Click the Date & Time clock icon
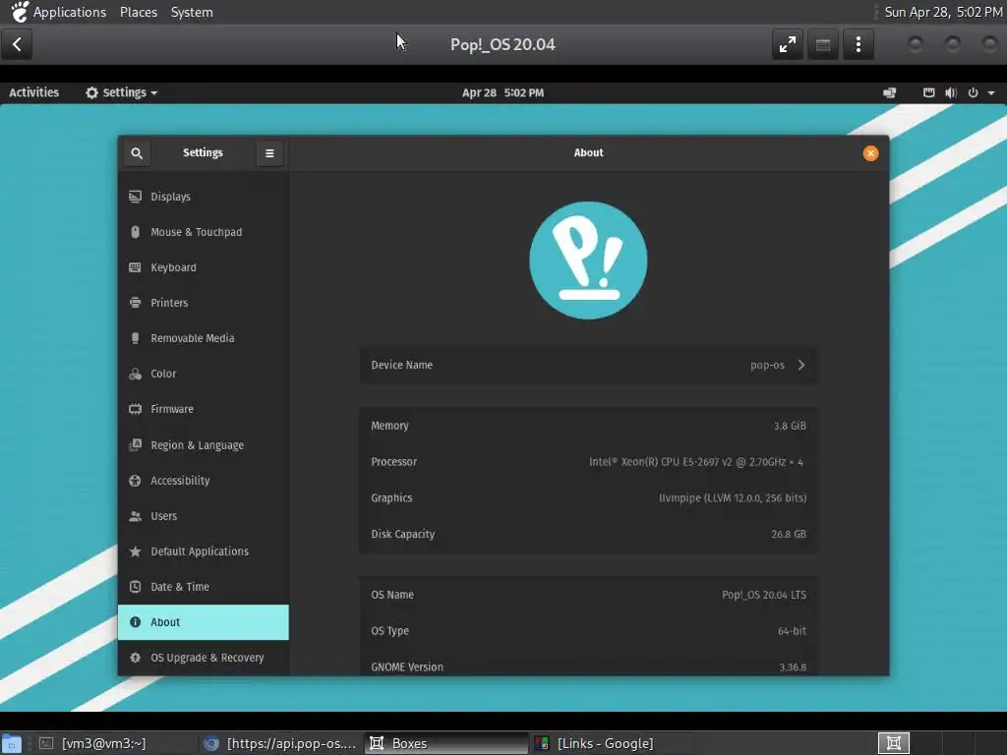The height and width of the screenshot is (755, 1007). (x=135, y=587)
